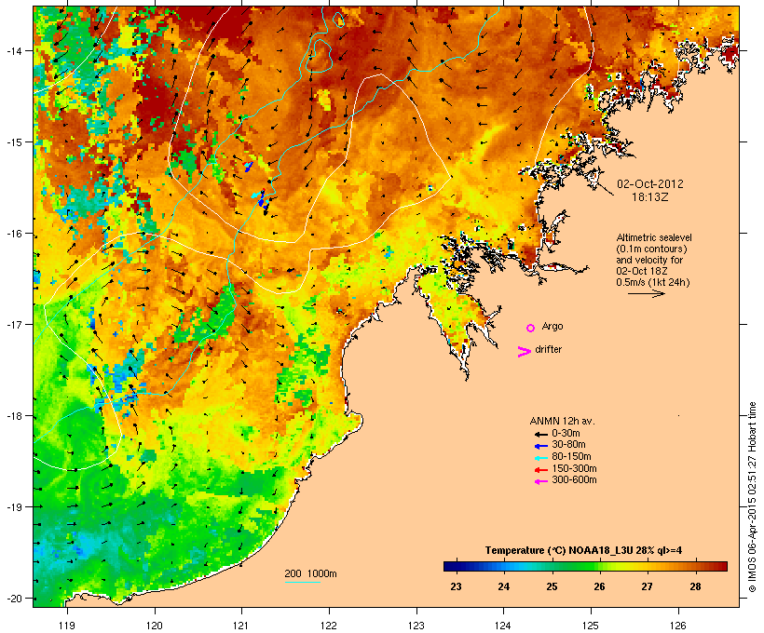Click the longitude axis label 119
Screen dimensions: 764x633
(67, 626)
